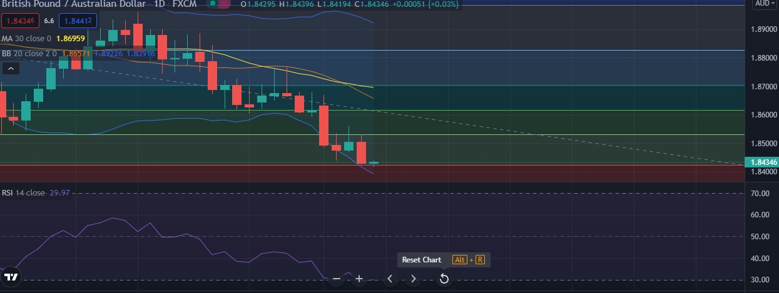Click the spread value 6.6
This screenshot has height=293, width=779.
pos(49,21)
